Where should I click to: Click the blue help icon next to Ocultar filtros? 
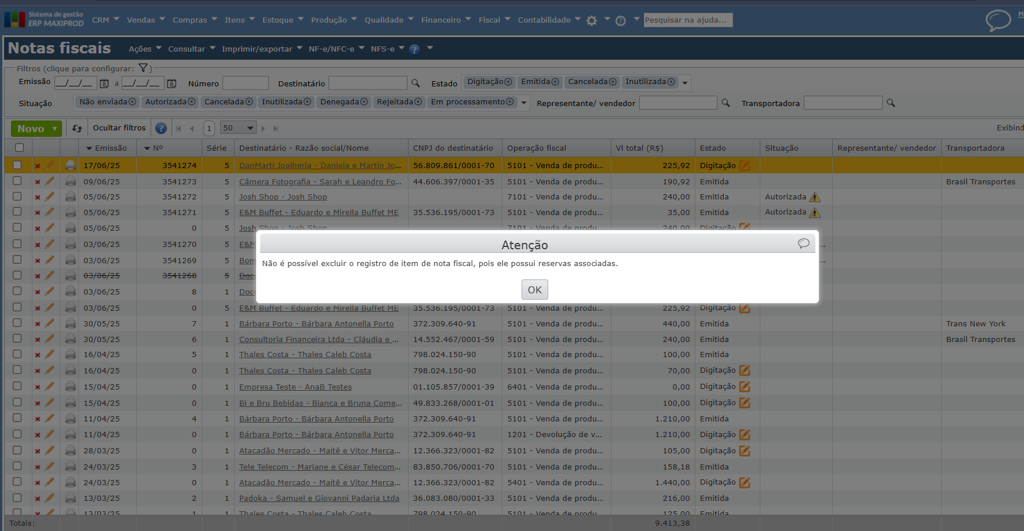(x=161, y=128)
